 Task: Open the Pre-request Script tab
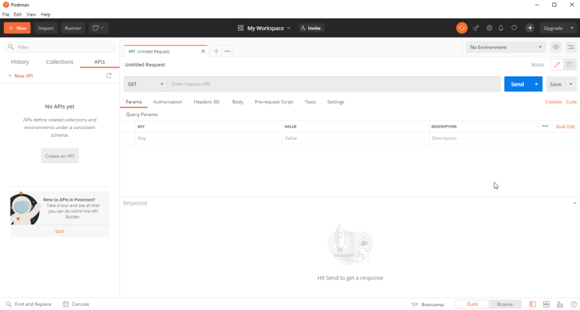point(274,101)
